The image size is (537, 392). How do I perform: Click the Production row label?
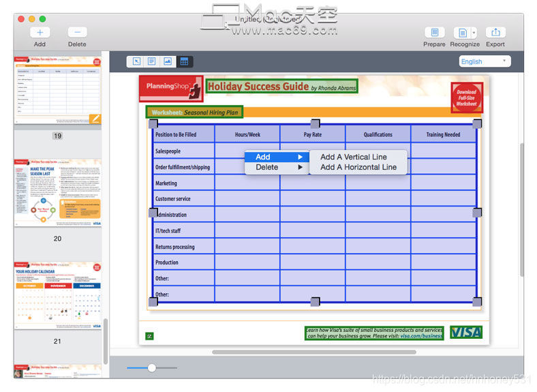point(167,262)
